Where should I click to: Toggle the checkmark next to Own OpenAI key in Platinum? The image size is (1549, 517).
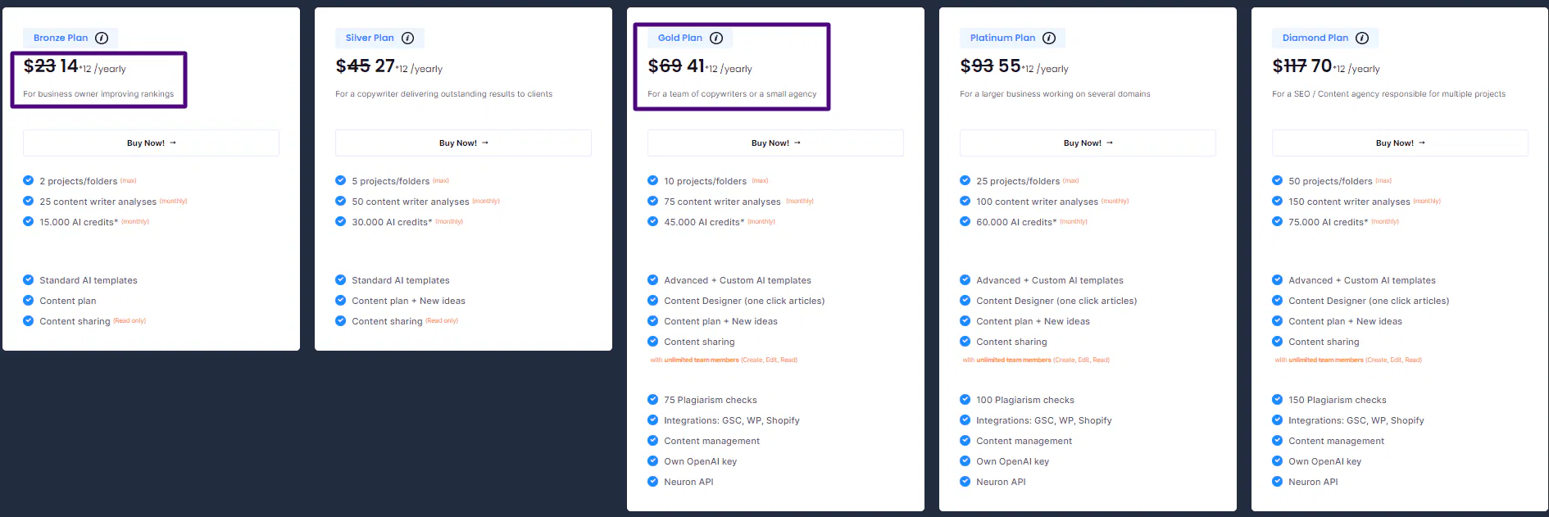(x=965, y=461)
